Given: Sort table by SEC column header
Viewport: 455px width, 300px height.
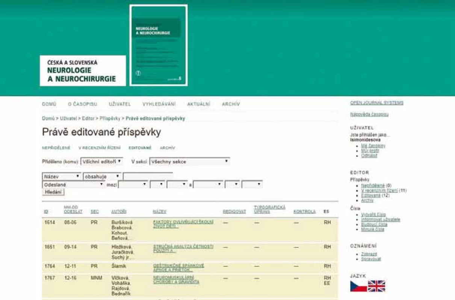Looking at the screenshot, I should click(95, 212).
